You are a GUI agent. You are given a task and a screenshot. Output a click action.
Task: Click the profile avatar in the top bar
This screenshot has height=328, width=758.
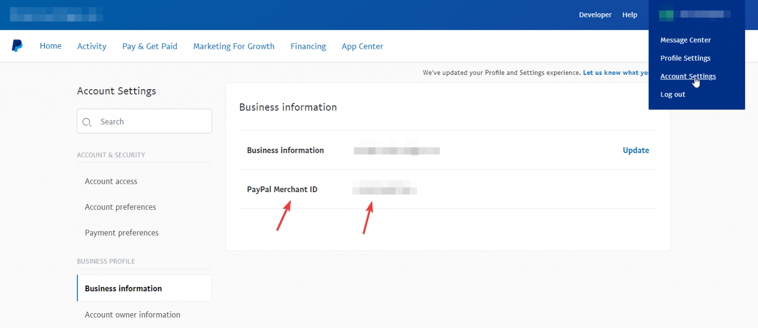666,15
